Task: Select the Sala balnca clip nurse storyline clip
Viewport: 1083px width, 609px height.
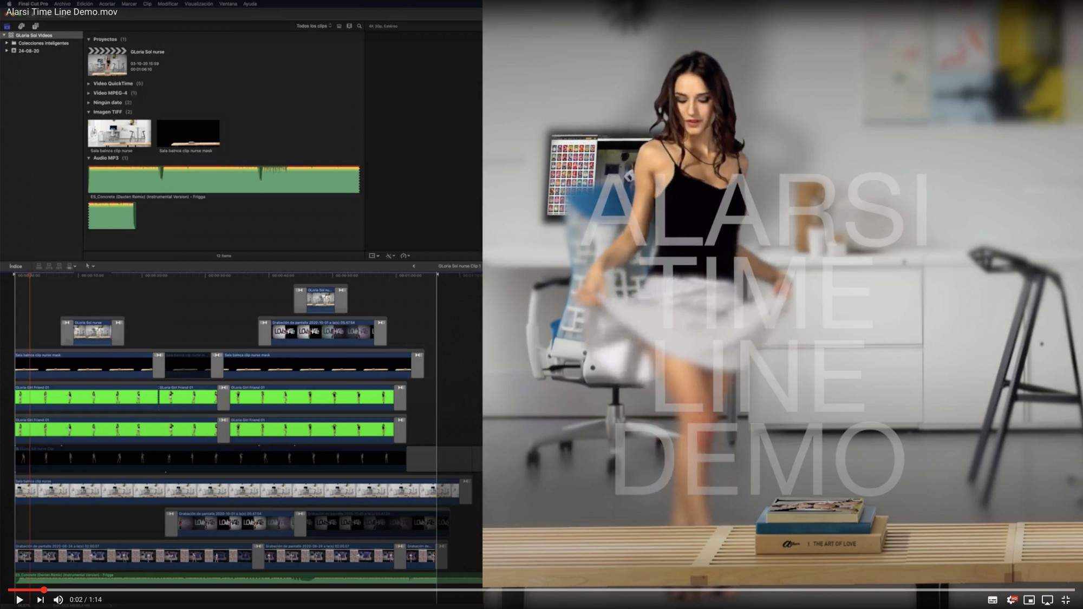Action: coord(237,491)
